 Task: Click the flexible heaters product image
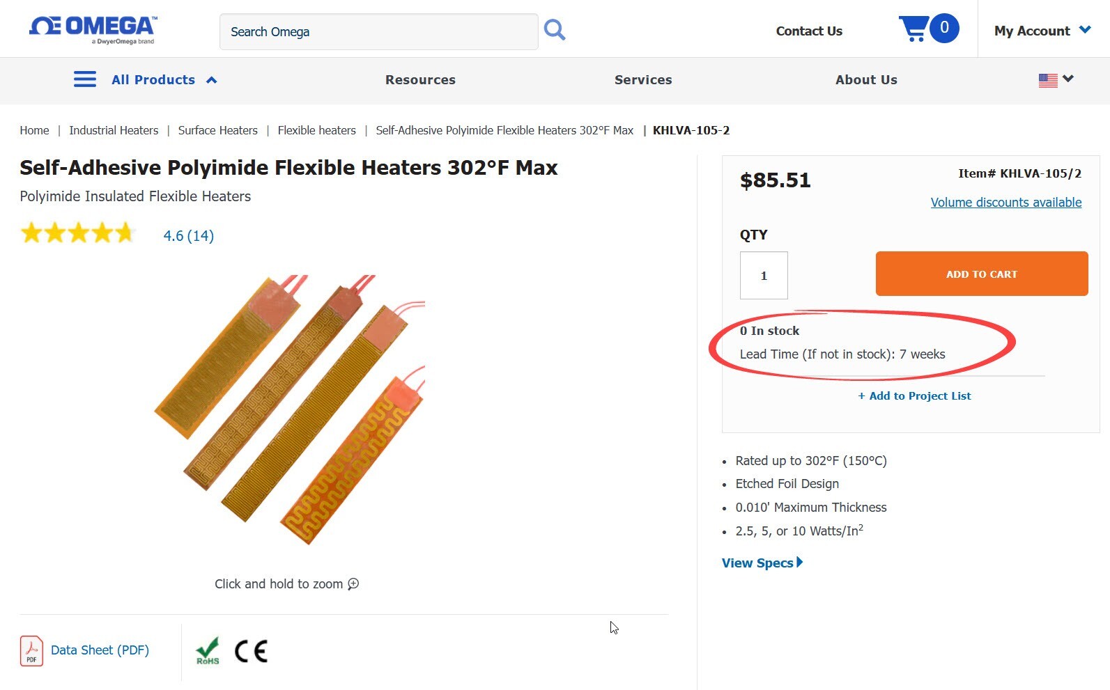coord(290,409)
